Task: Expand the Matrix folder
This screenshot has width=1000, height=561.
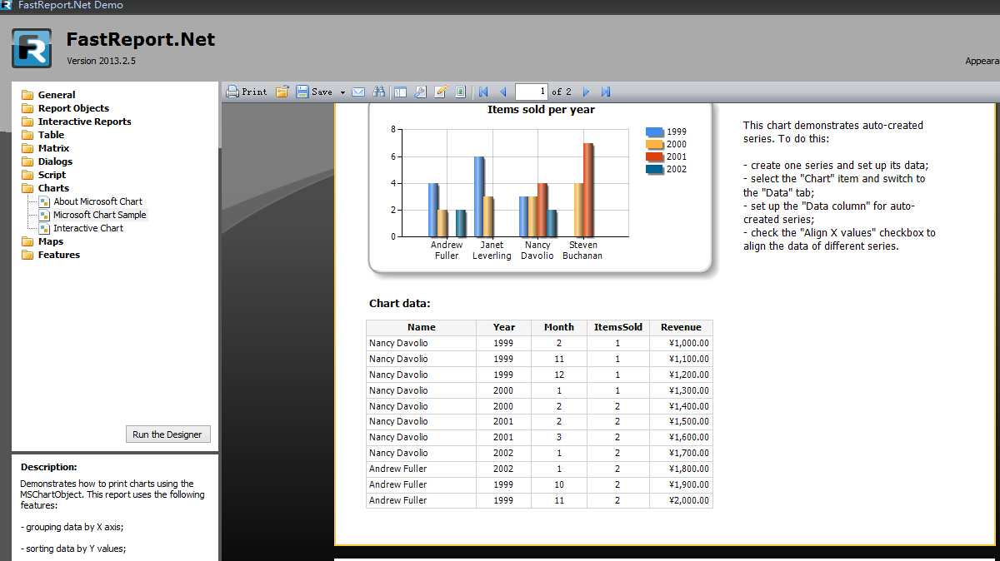Action: click(45, 148)
